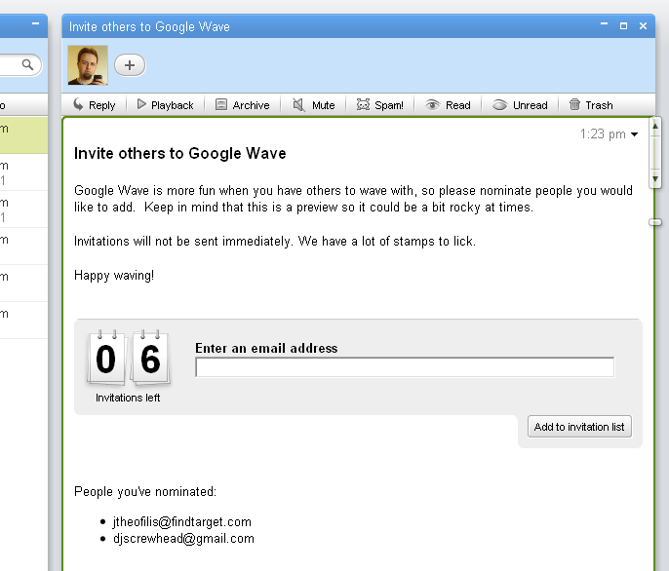Click the Invite others to Google Wave heading
This screenshot has height=571, width=669.
point(180,154)
